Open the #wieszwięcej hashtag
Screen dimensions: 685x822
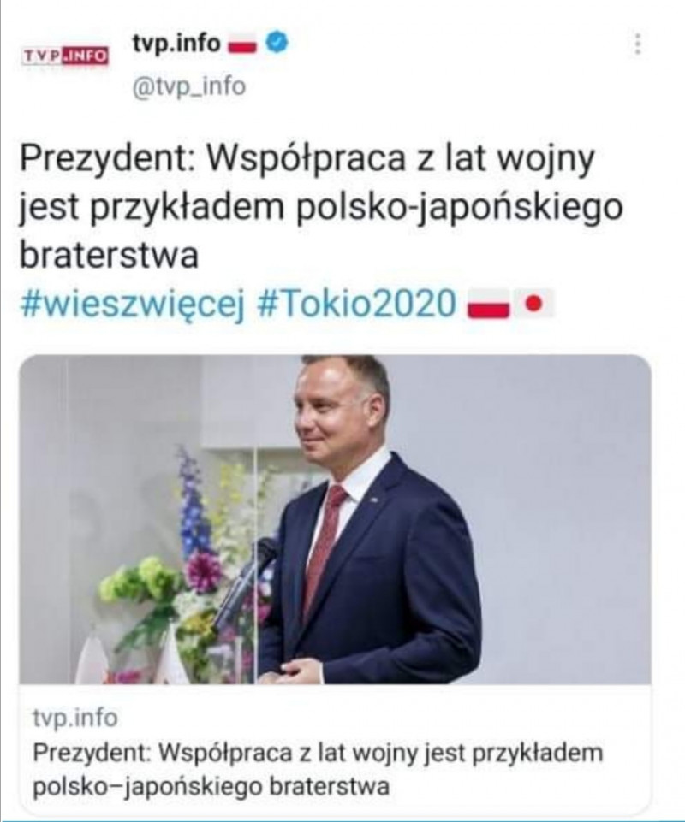[133, 304]
